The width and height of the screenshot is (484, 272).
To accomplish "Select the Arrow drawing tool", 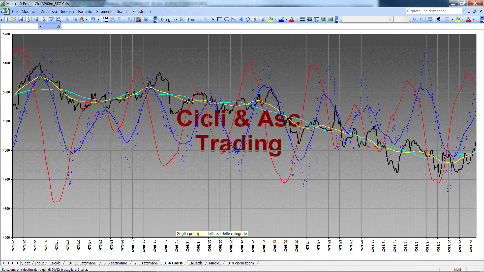I will point(213,19).
